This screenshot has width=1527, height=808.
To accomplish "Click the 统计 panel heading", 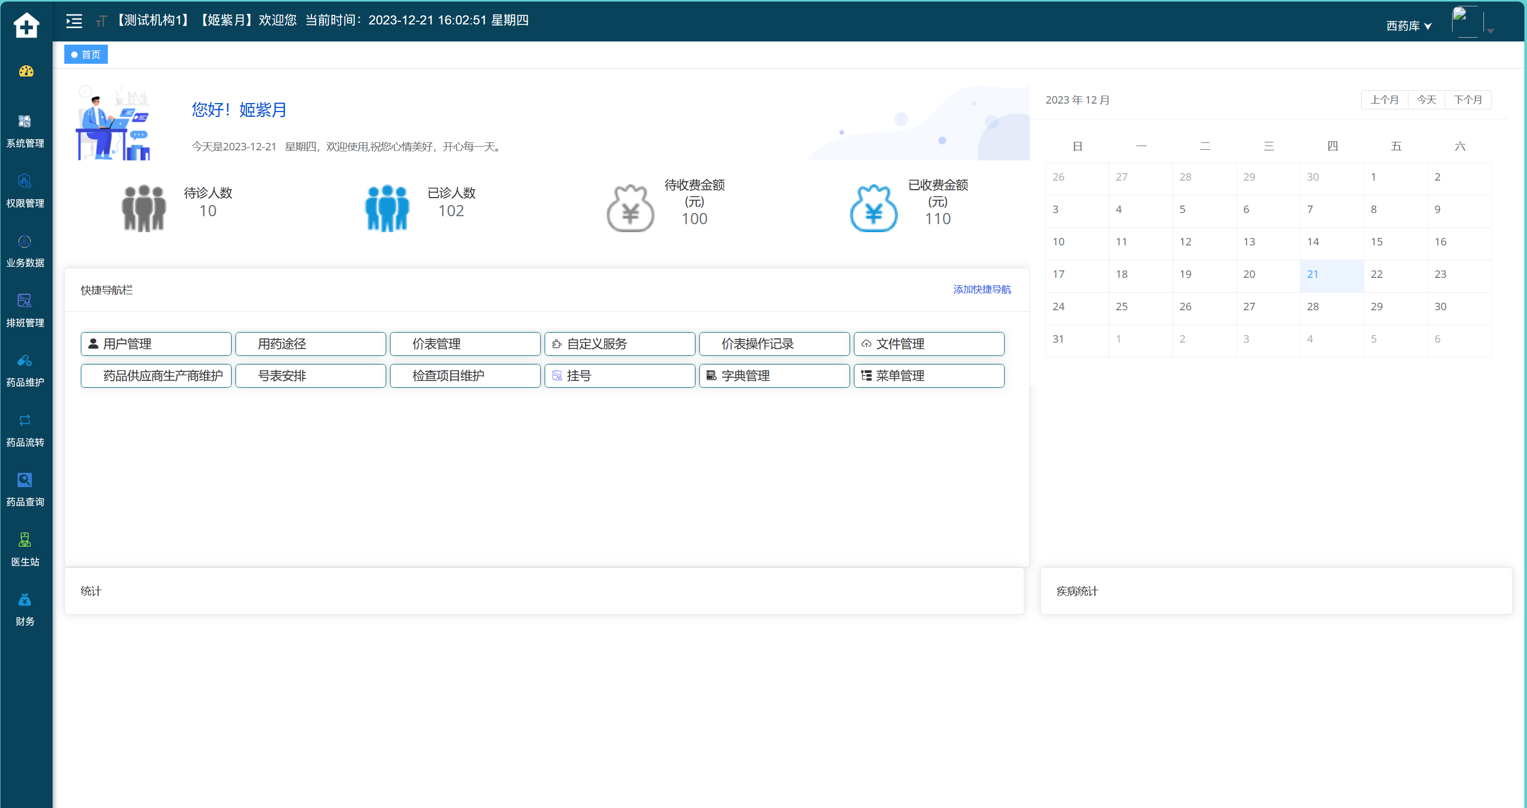I will pos(91,591).
